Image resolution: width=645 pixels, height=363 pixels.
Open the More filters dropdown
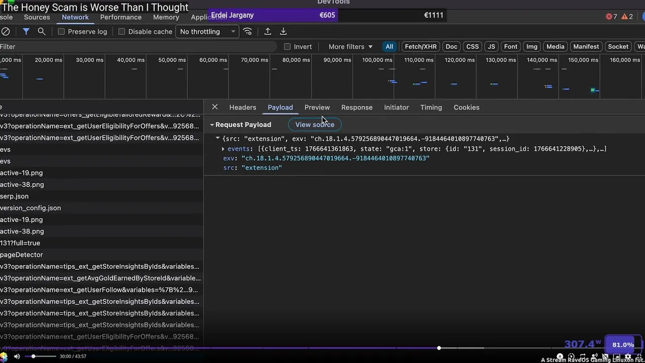(350, 46)
